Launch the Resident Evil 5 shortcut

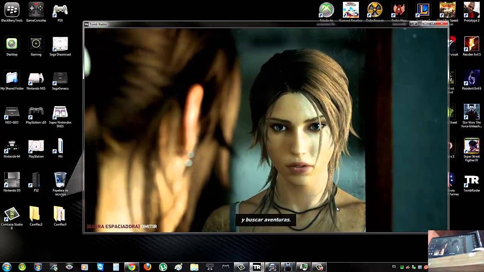(472, 47)
